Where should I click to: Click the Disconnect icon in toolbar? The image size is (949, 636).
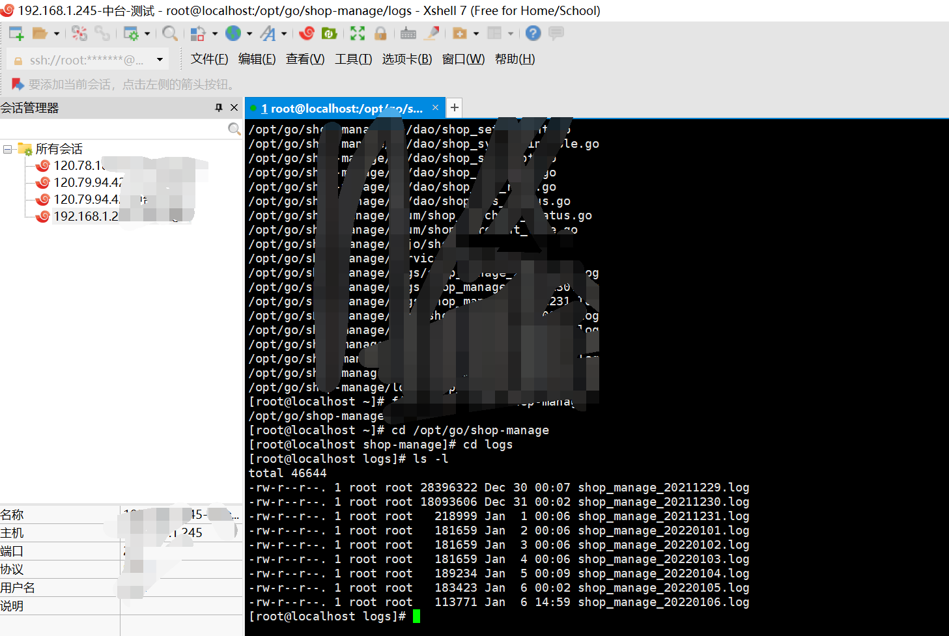click(79, 33)
